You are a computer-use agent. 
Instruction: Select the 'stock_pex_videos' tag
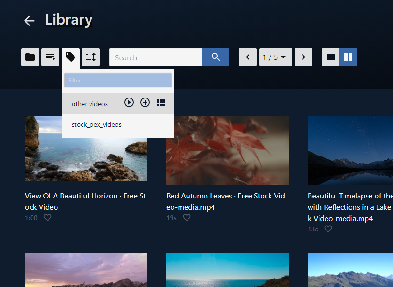coord(118,124)
